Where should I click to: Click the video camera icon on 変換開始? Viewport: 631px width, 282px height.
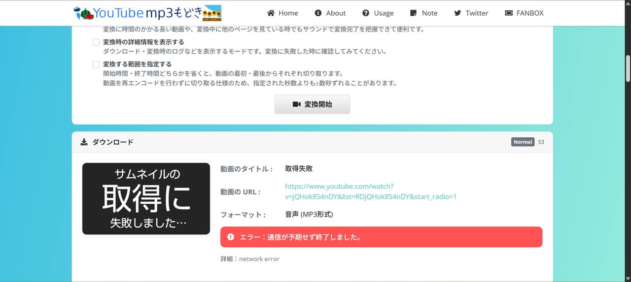[x=297, y=104]
